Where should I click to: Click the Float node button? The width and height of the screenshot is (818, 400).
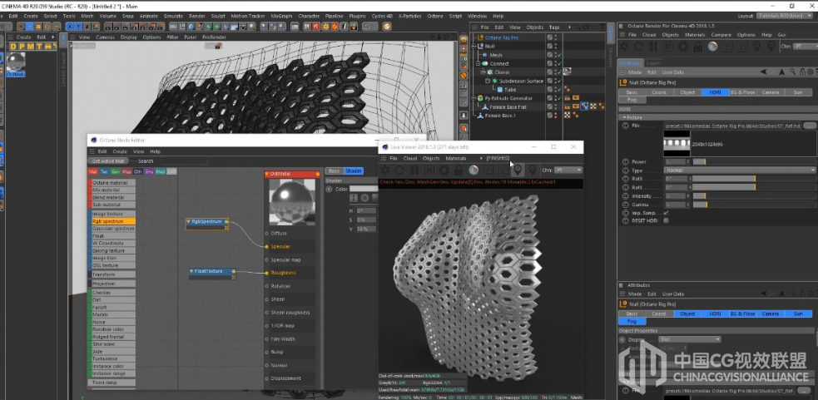click(112, 235)
